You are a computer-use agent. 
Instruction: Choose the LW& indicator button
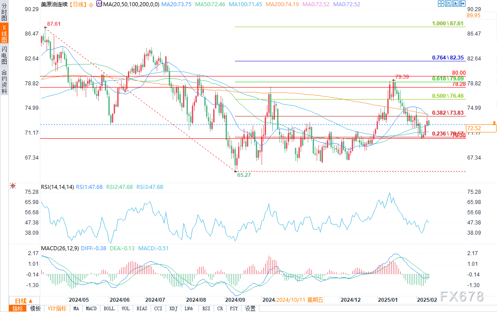pos(189,308)
